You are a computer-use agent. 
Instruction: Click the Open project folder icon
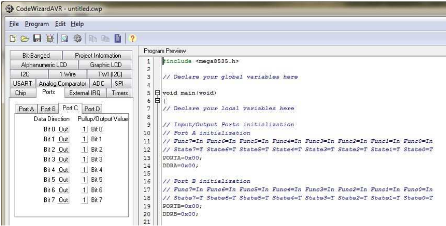(x=25, y=39)
